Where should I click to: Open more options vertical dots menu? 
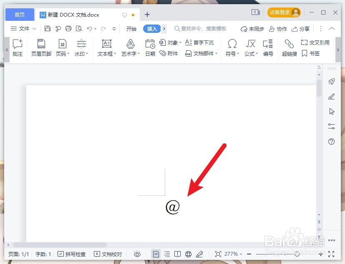click(x=320, y=29)
